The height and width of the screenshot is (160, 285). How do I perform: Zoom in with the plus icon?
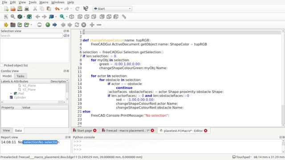pos(92,25)
